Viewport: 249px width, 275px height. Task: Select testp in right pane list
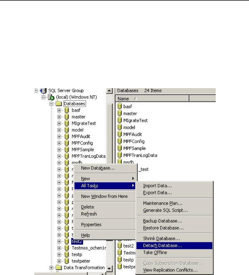coord(128,260)
